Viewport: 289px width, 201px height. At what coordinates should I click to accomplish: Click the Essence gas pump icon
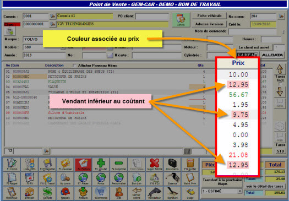[x=172, y=178]
